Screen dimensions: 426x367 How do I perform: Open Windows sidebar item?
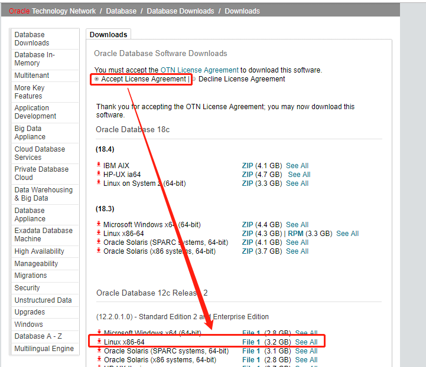click(45, 325)
